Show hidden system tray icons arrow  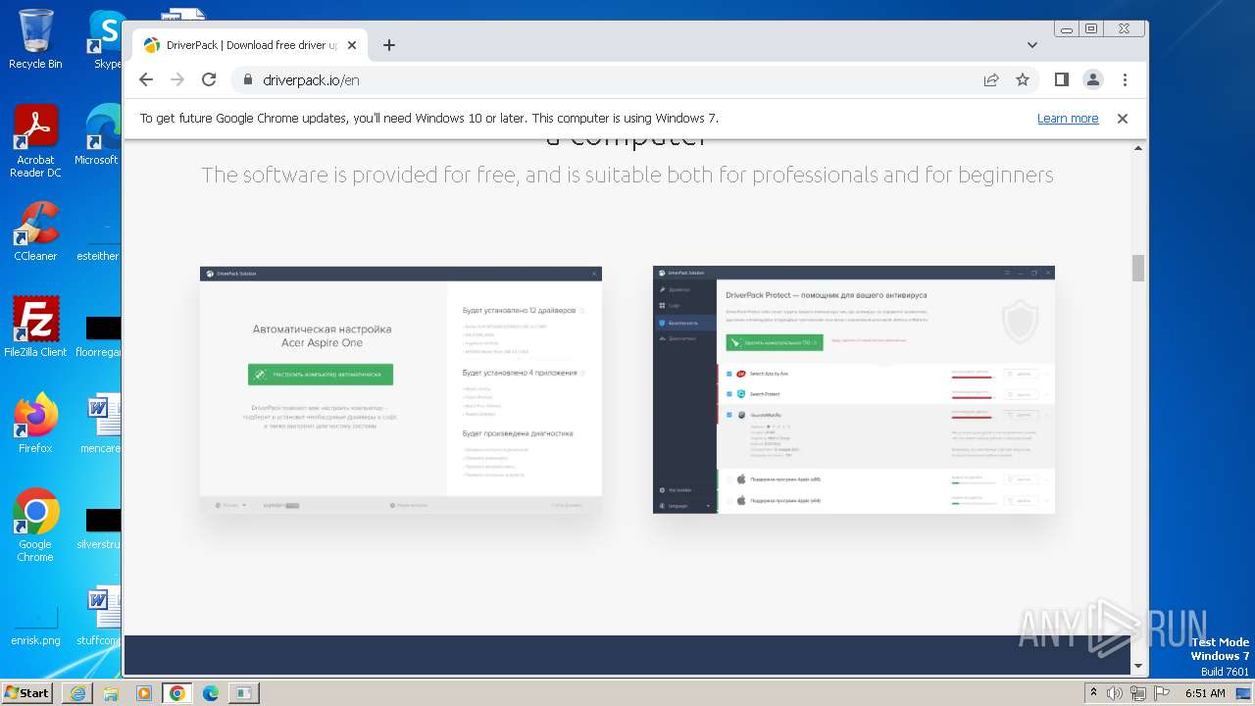click(1093, 693)
